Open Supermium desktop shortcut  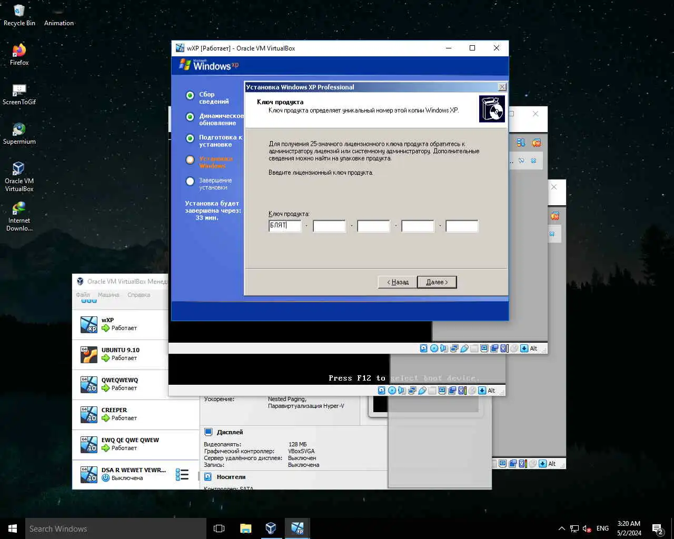(19, 134)
